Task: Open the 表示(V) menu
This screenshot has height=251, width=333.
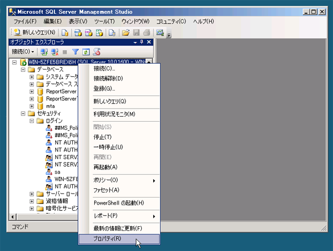Action: click(78, 21)
